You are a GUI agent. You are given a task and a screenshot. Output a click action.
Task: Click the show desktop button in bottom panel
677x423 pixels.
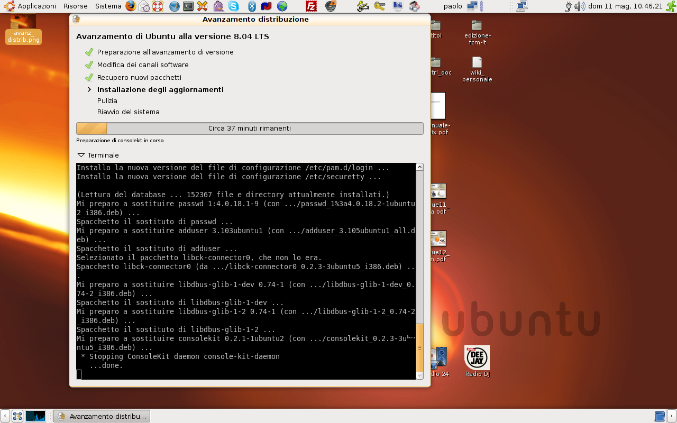pyautogui.click(x=17, y=416)
